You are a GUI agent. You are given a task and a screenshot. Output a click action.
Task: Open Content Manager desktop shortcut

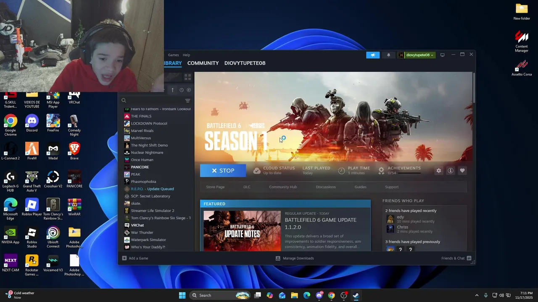(522, 42)
